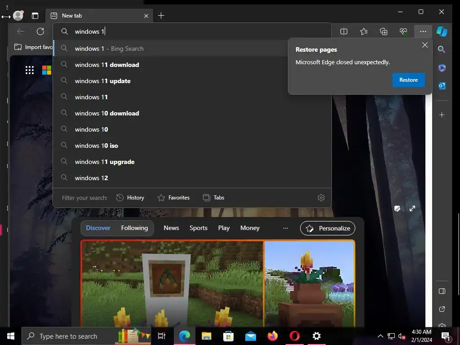Open the Money feed tab
This screenshot has width=460, height=345.
(x=250, y=228)
